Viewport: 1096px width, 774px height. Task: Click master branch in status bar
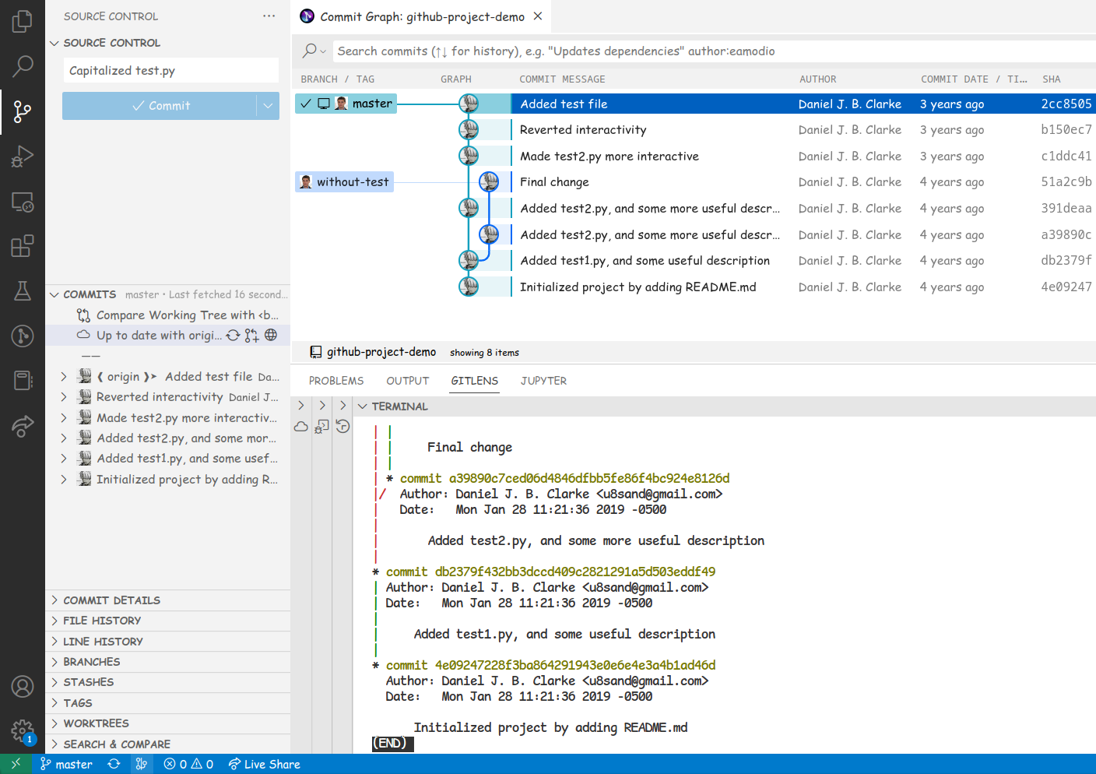pos(67,765)
